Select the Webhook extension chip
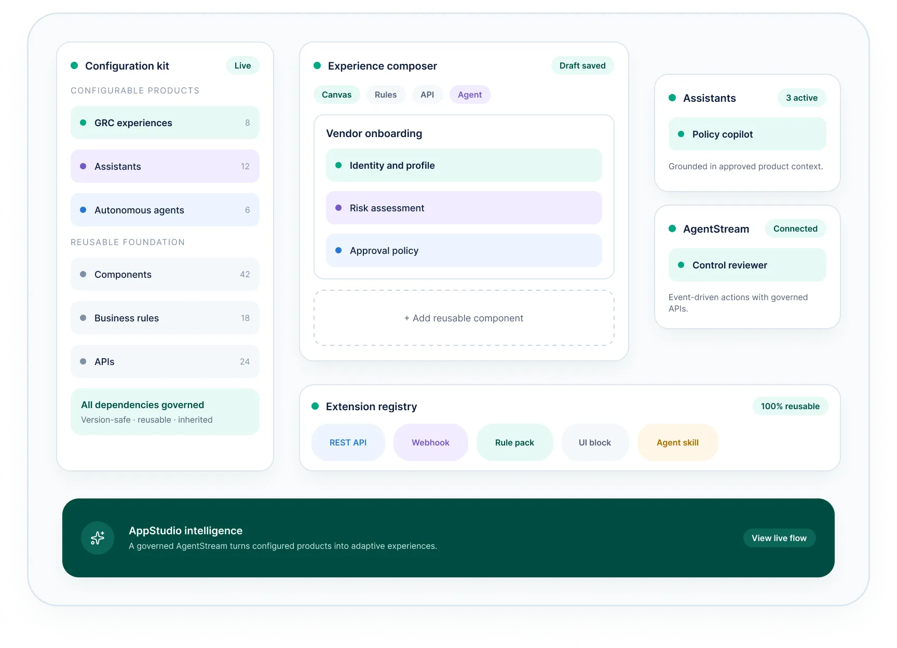Viewport: 897px width, 648px height. 430,442
